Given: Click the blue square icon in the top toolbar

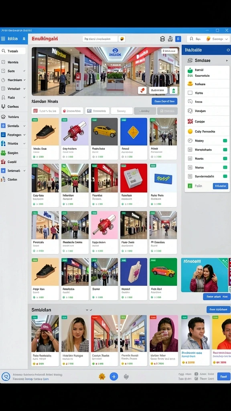Looking at the screenshot, I should [178, 39].
